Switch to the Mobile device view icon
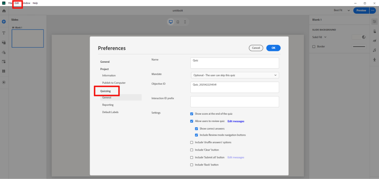 click(185, 22)
